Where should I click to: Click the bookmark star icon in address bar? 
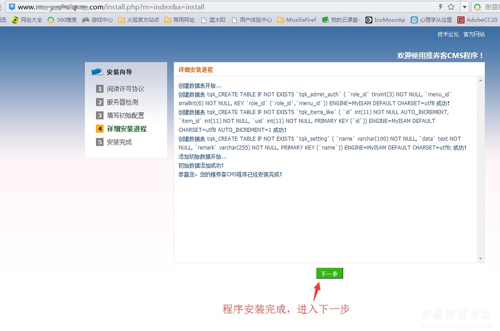click(x=451, y=7)
